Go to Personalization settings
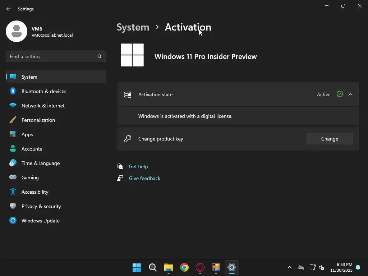Viewport: 368px width, 276px height. [56, 120]
